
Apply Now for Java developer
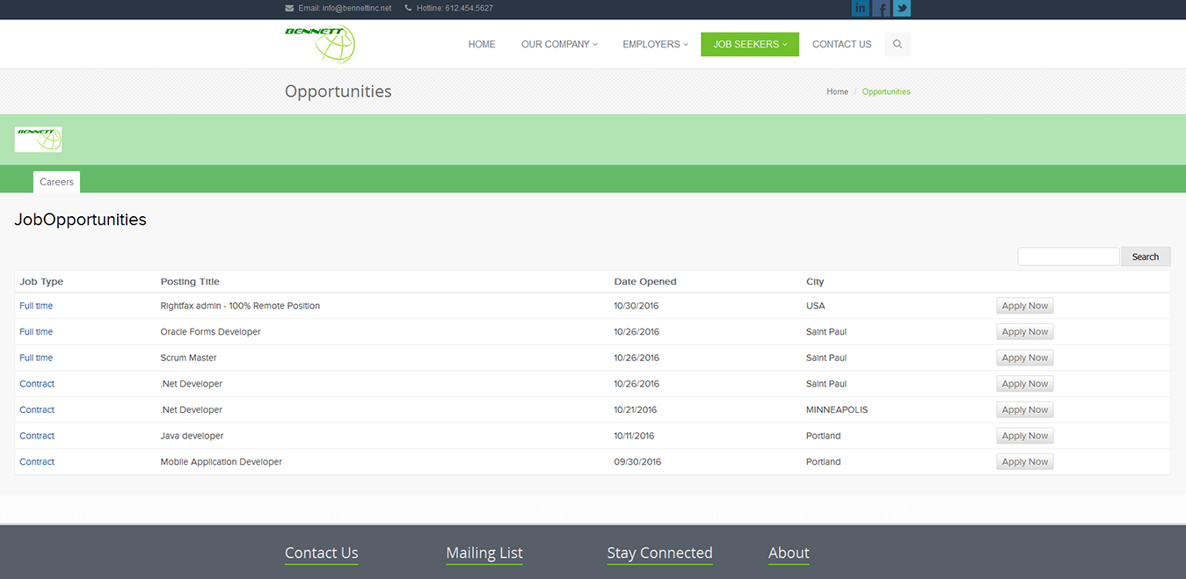1025,436
